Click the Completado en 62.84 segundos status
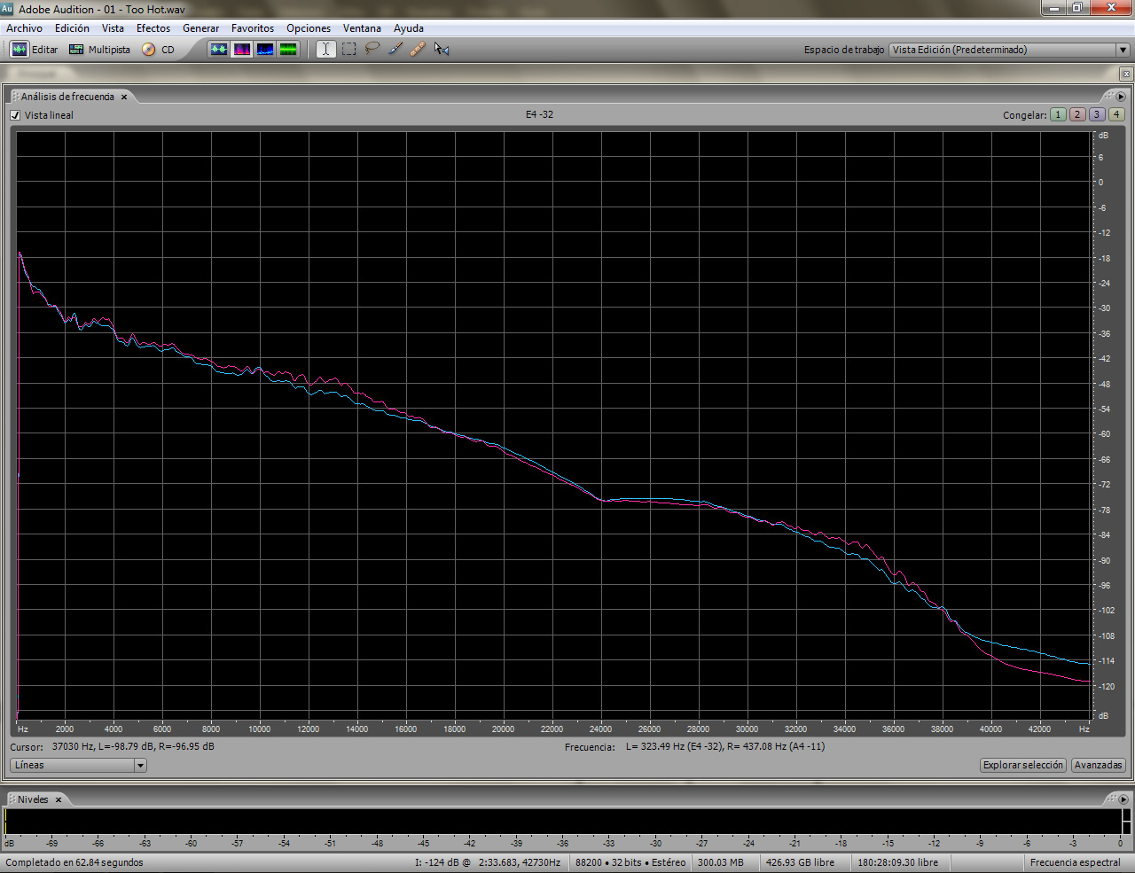 coord(74,862)
